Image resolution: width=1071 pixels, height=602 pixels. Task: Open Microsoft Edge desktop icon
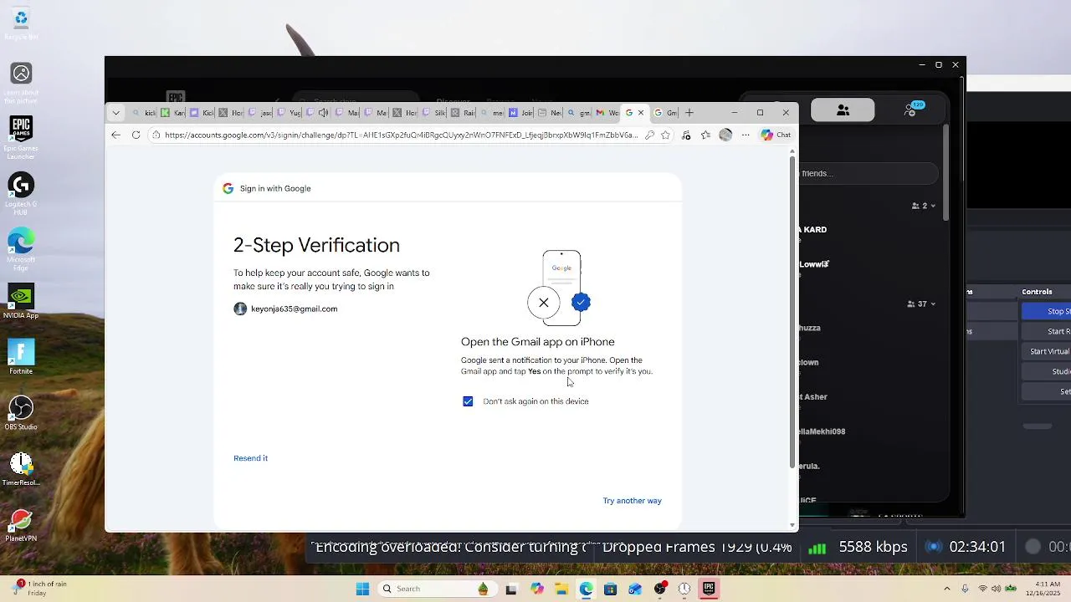[21, 248]
